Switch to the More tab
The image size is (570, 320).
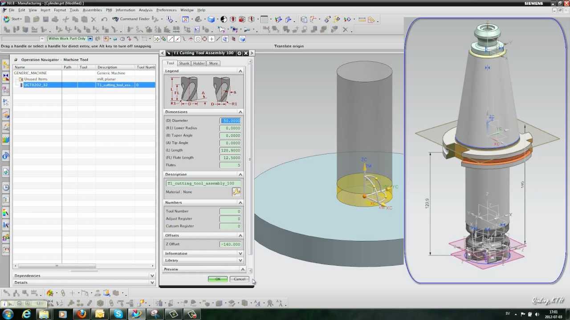(x=213, y=64)
